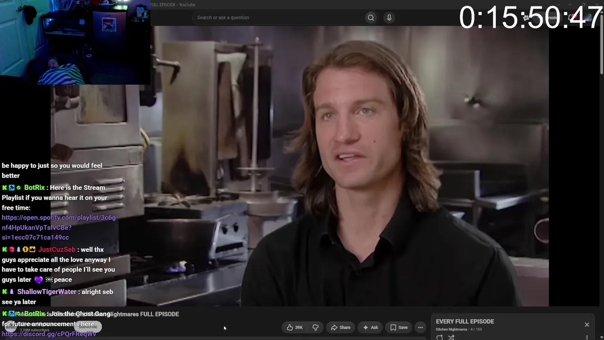Open more actions ellipsis menu

coord(420,327)
